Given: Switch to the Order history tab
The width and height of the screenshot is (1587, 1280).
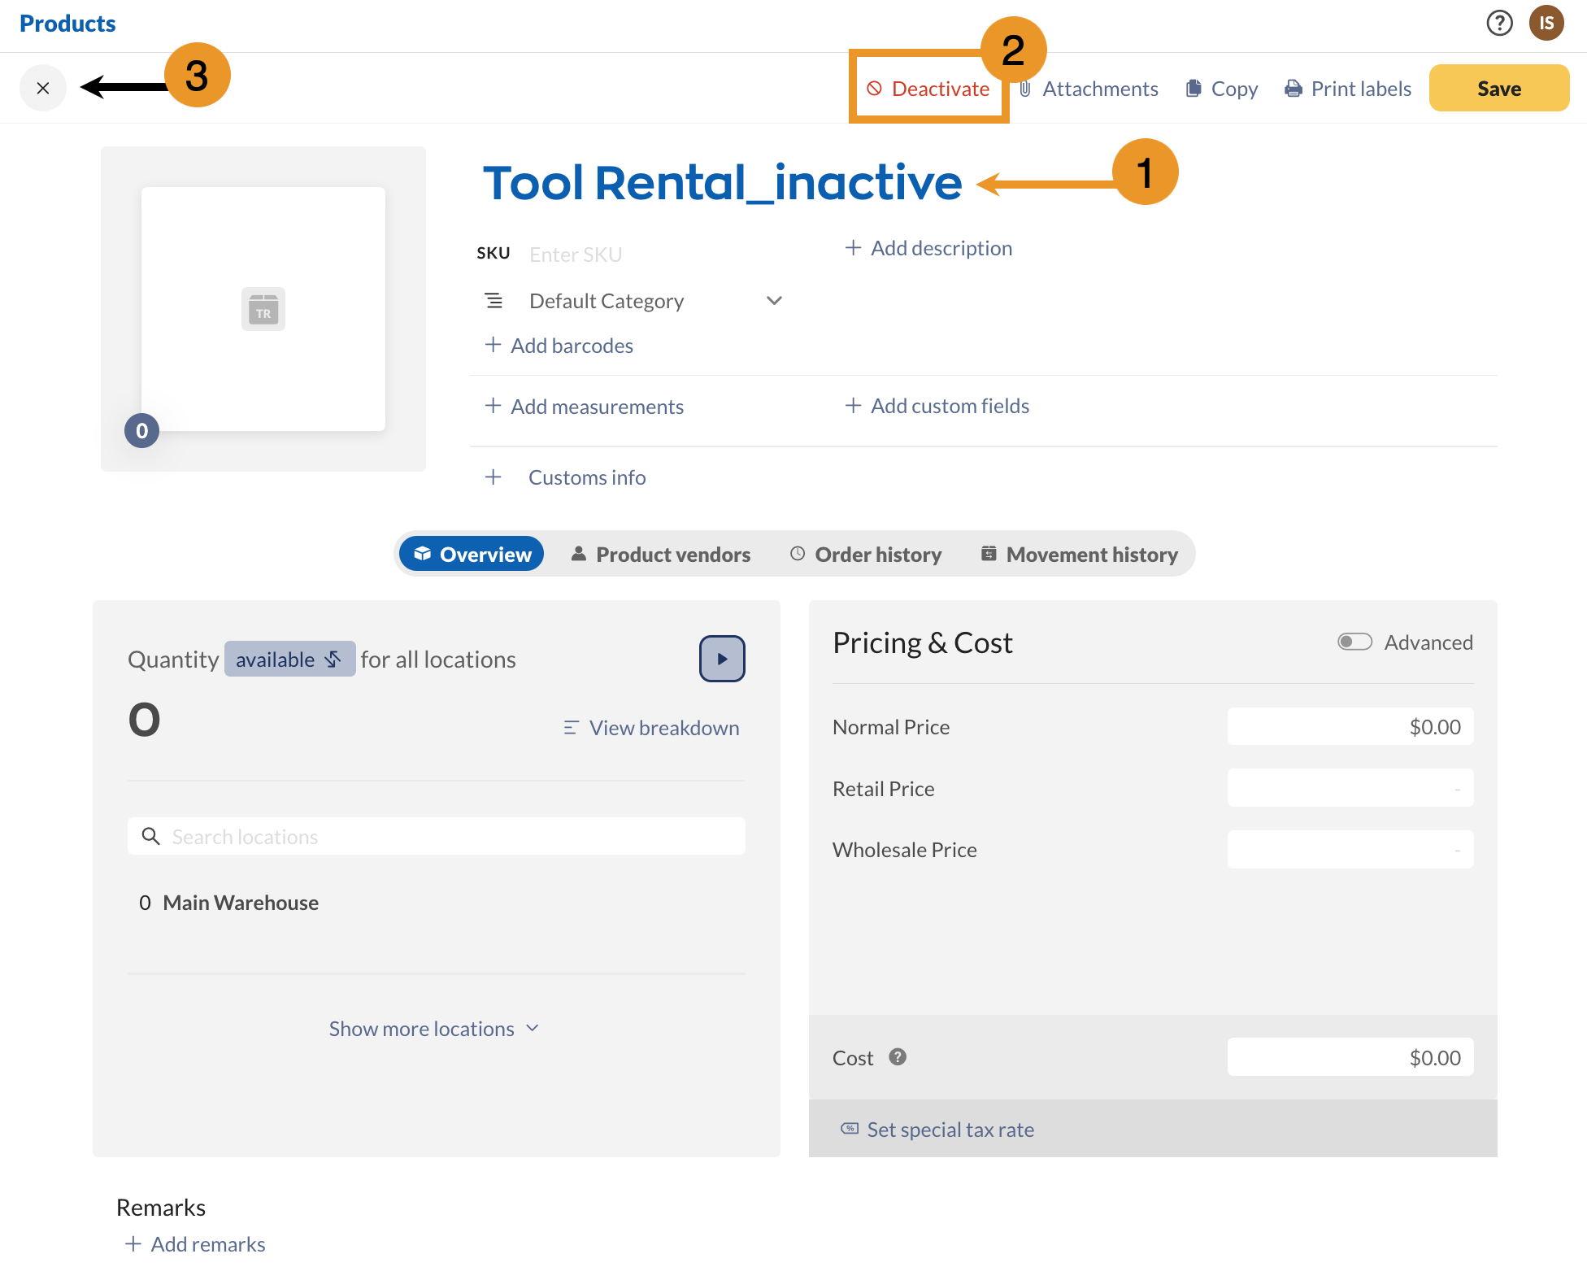Looking at the screenshot, I should point(865,554).
